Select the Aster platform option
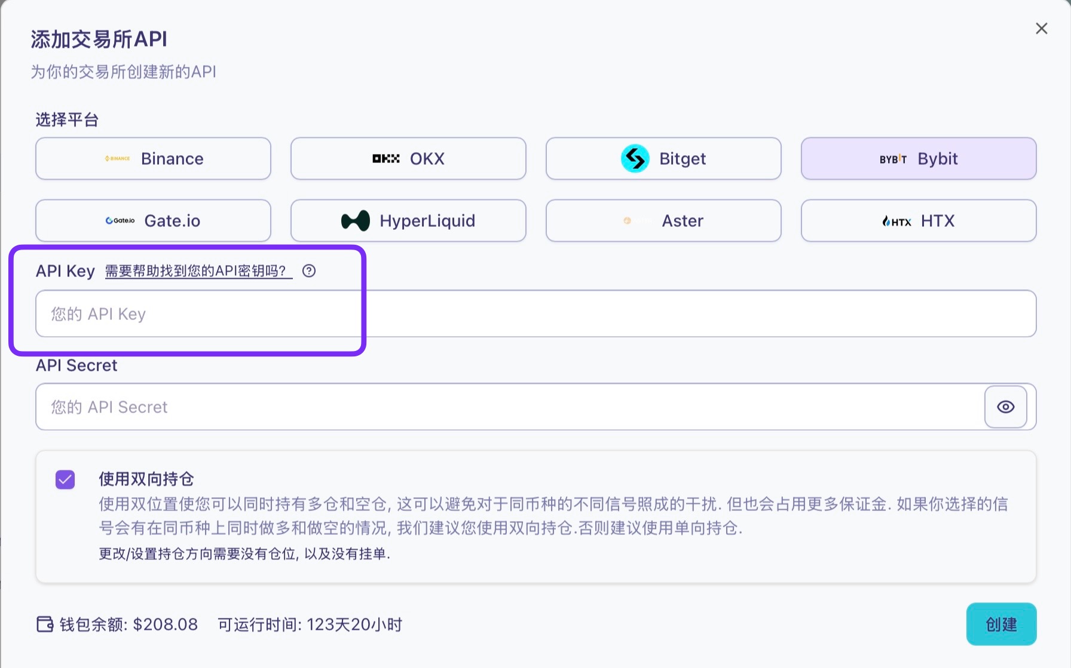 663,221
